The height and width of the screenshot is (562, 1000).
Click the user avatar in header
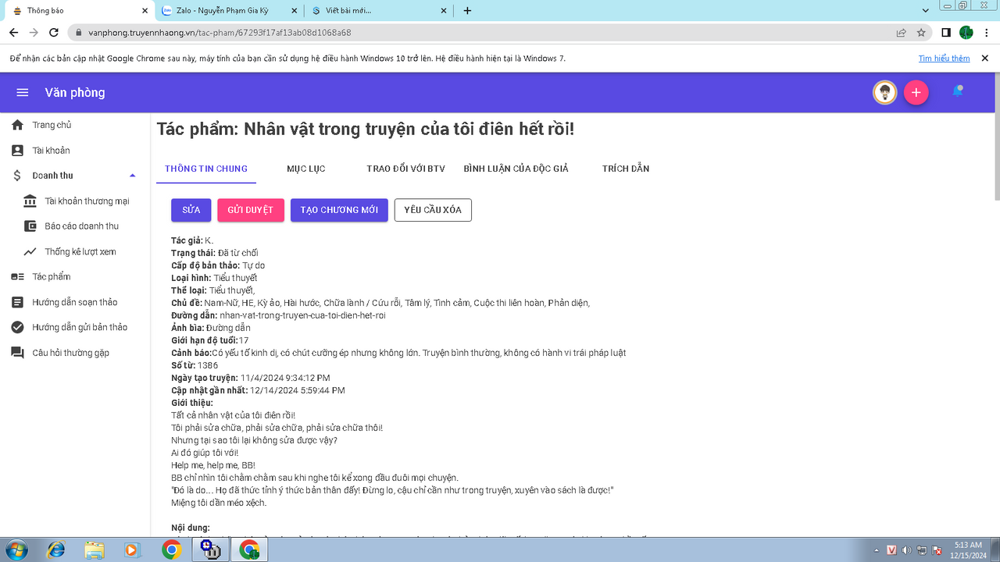tap(884, 93)
